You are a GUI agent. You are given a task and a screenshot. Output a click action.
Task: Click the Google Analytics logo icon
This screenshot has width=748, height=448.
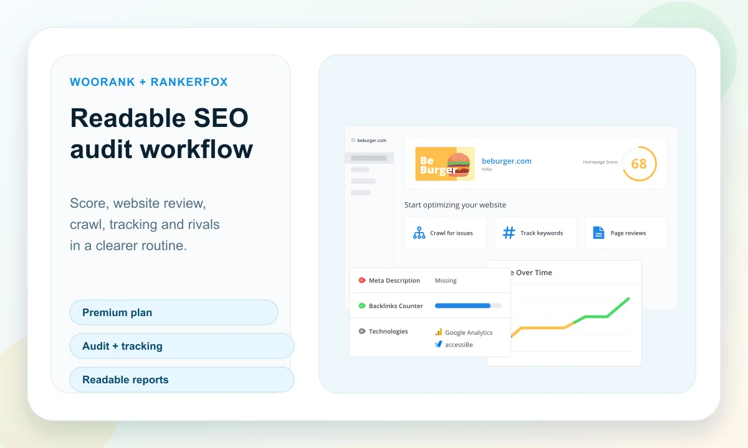click(x=439, y=332)
